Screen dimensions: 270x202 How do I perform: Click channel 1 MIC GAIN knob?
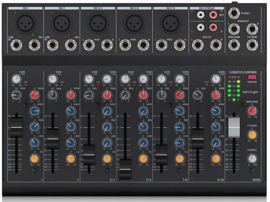[16, 79]
